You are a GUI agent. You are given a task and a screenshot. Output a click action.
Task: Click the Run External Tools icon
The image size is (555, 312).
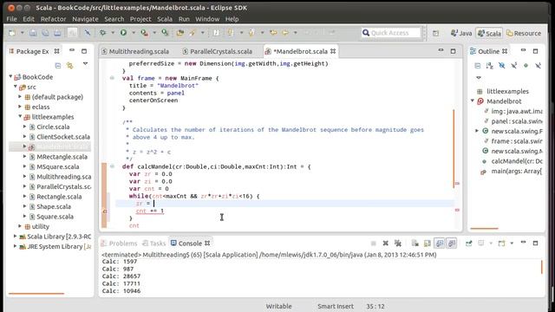click(x=144, y=33)
